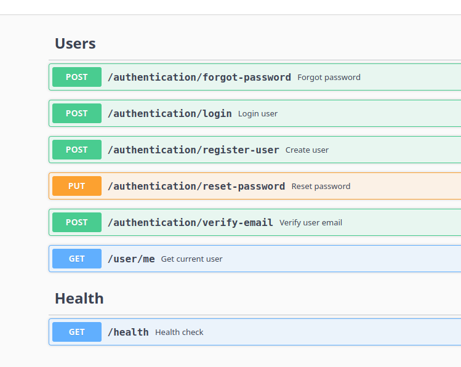Click POST badge for login endpoint

tap(77, 113)
